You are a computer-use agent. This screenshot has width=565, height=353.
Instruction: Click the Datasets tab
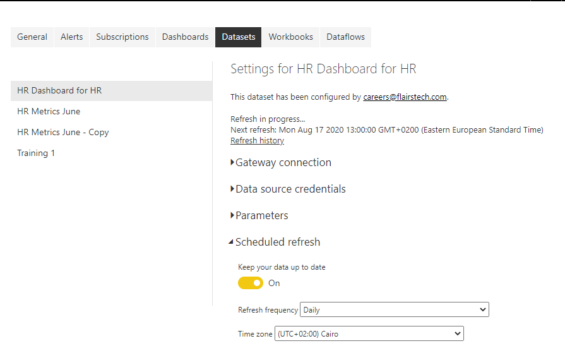tap(238, 37)
